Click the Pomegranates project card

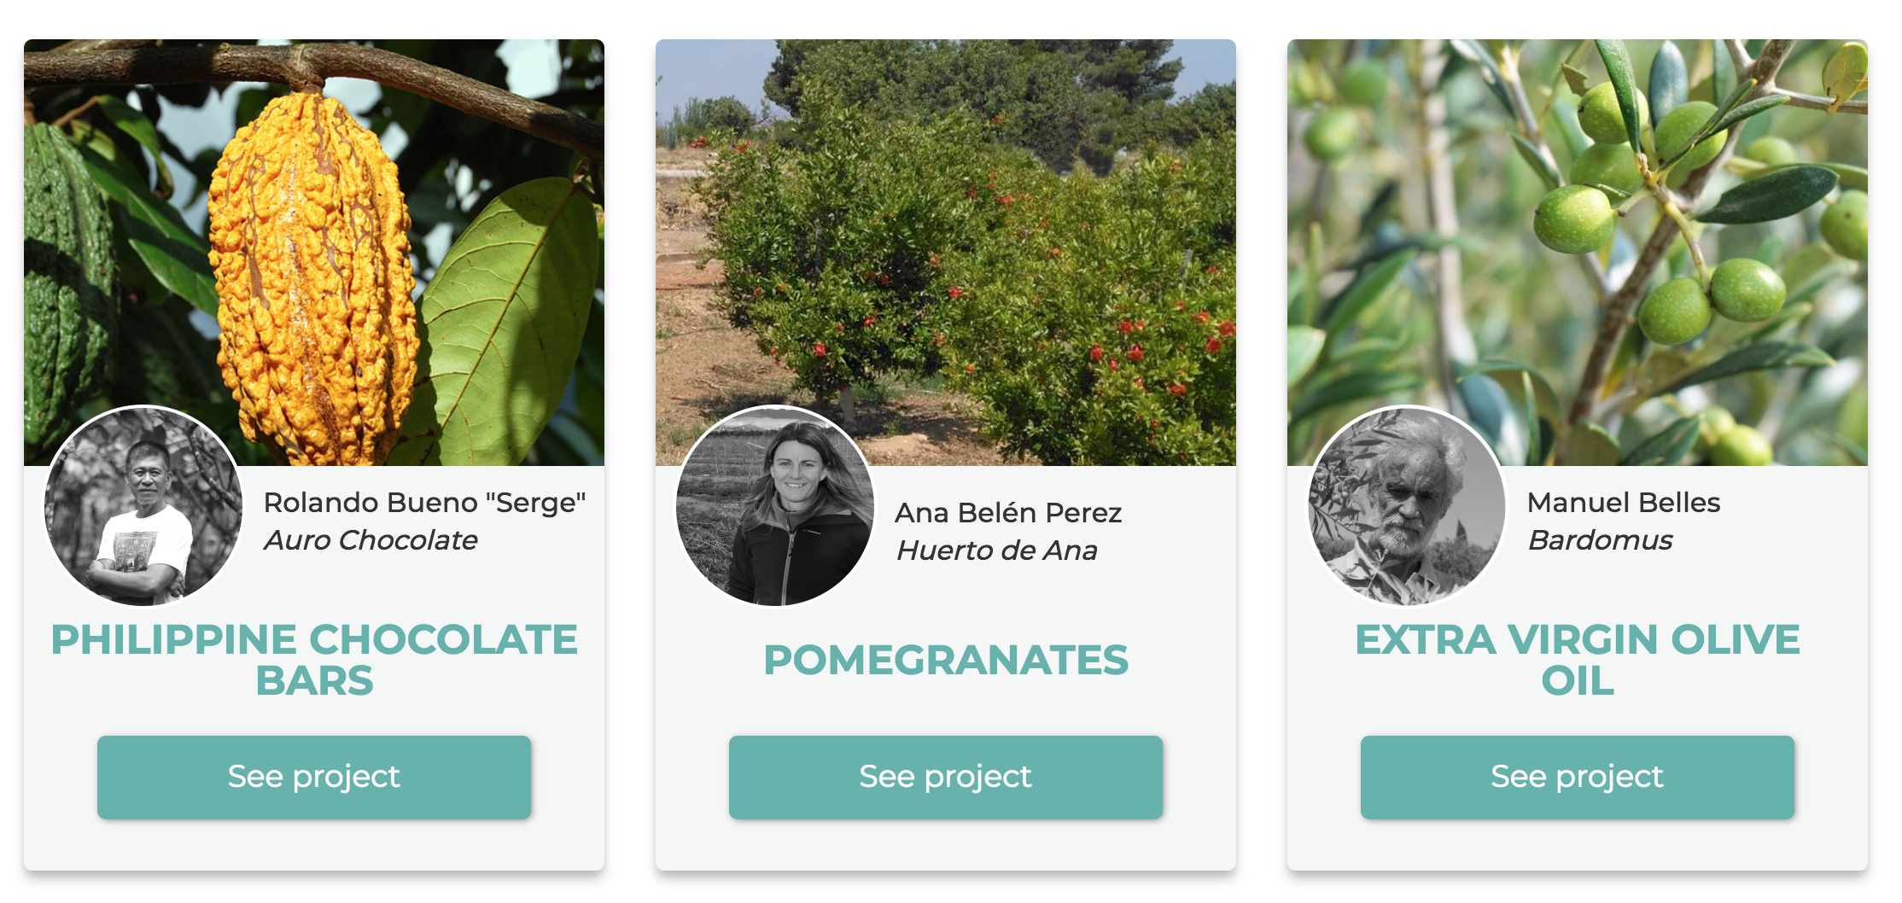pos(945,427)
